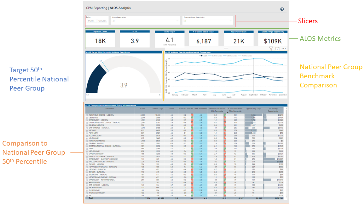Image resolution: width=364 pixels, height=205 pixels.
Task: Click the focus mode icon above chart
Action: tap(277, 49)
